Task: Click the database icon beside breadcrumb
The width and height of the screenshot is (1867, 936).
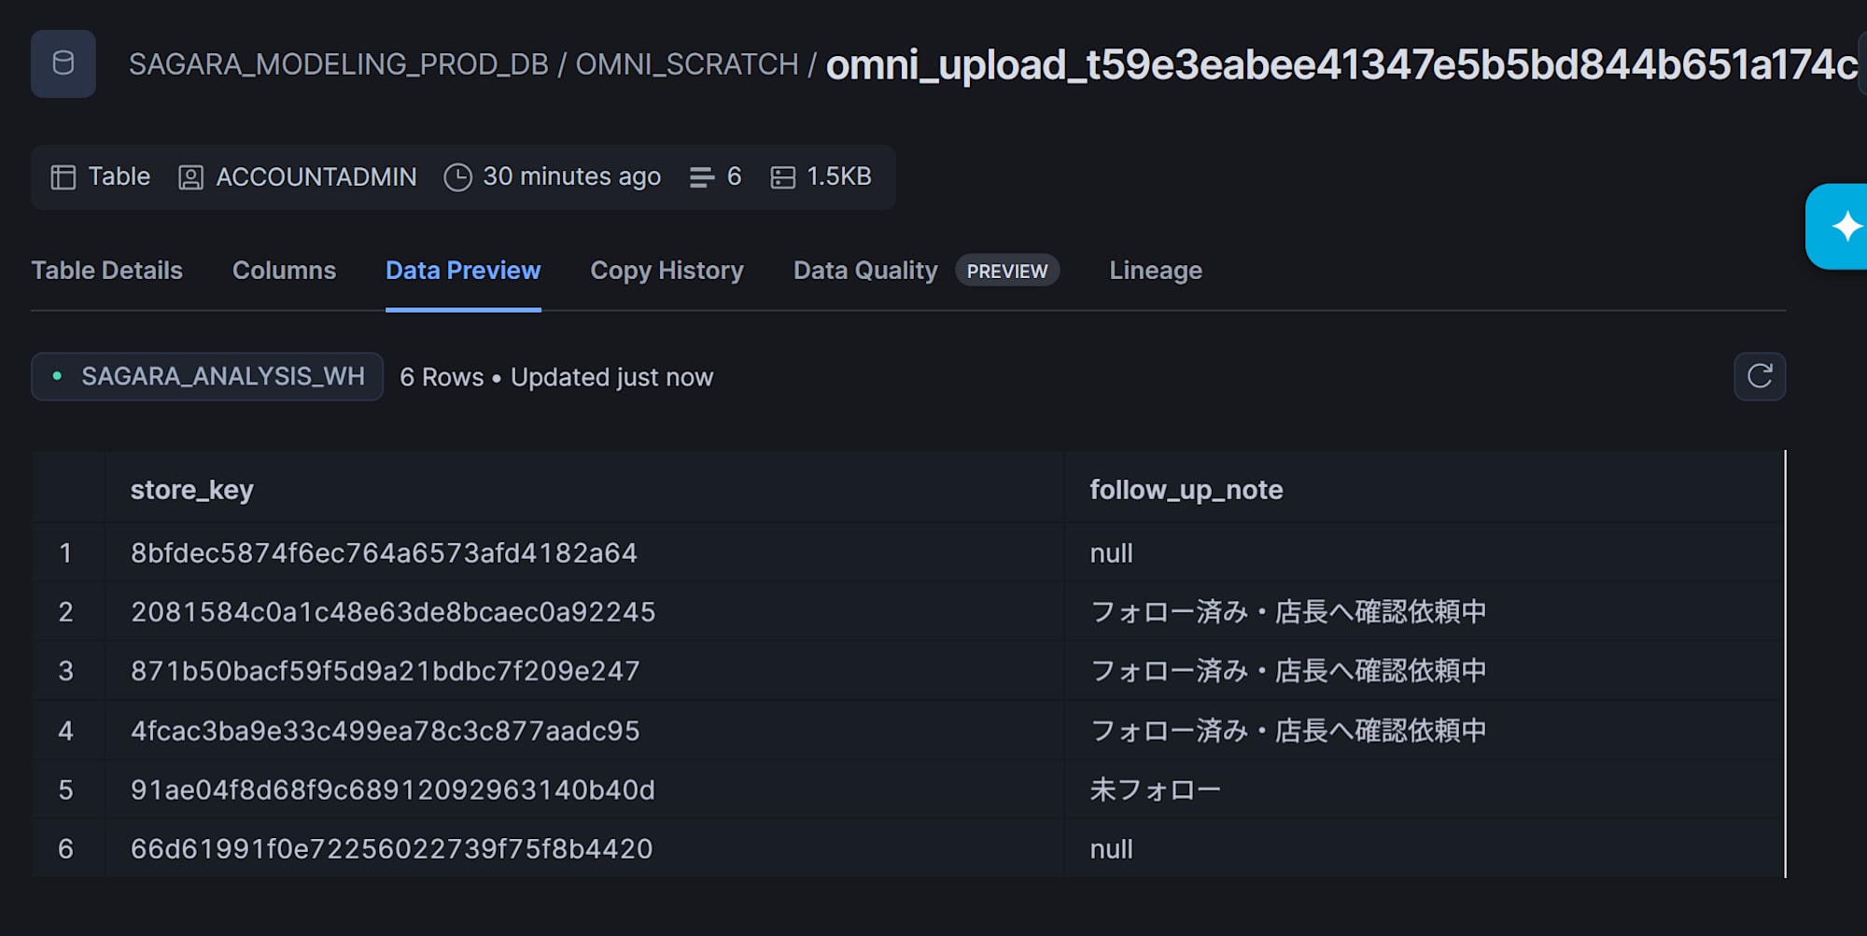Action: click(63, 63)
